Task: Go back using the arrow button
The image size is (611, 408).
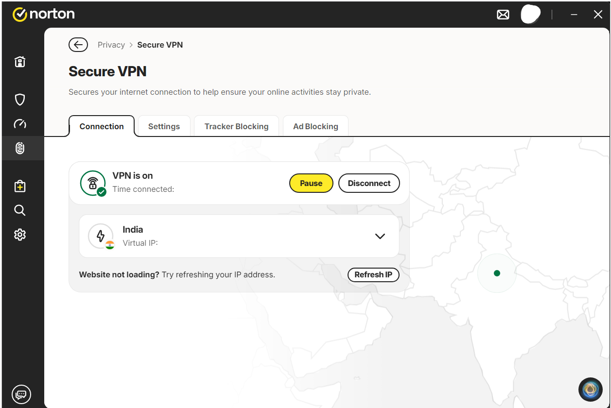Action: [x=78, y=45]
